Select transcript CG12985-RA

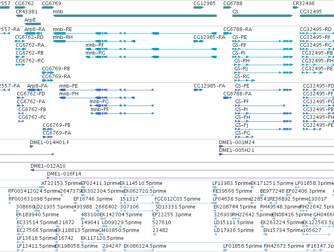[x=210, y=37]
